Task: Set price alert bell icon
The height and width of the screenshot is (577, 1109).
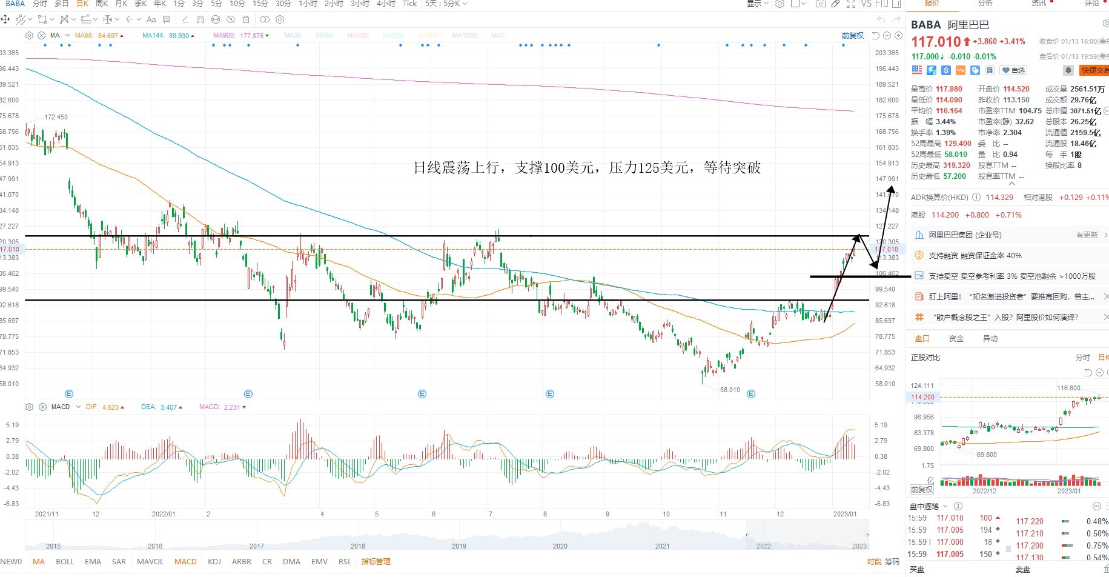Action: (1068, 70)
